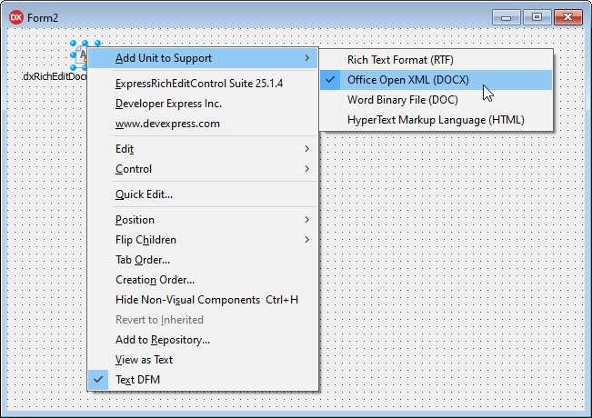Select Add to Repository... menu item

pos(203,340)
